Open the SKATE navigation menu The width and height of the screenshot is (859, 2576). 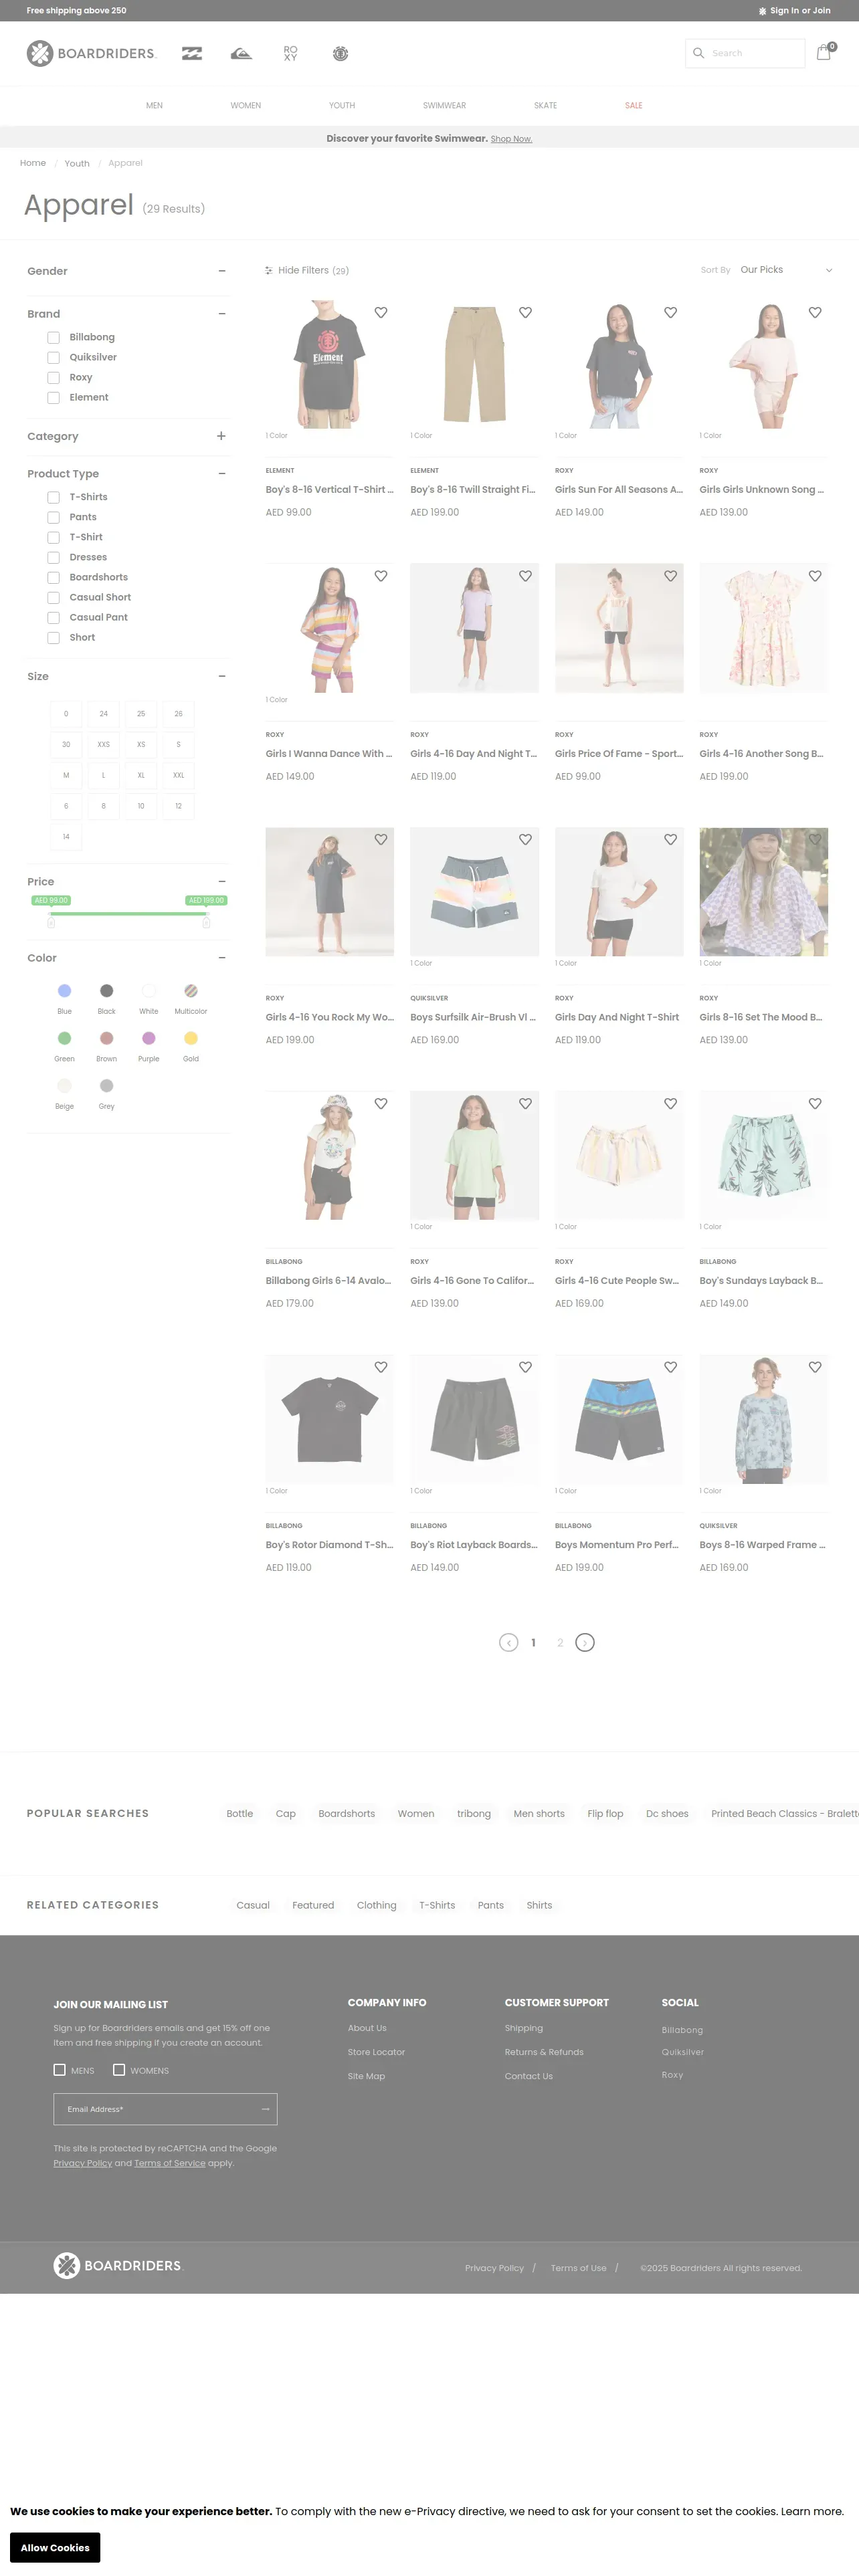pos(545,105)
